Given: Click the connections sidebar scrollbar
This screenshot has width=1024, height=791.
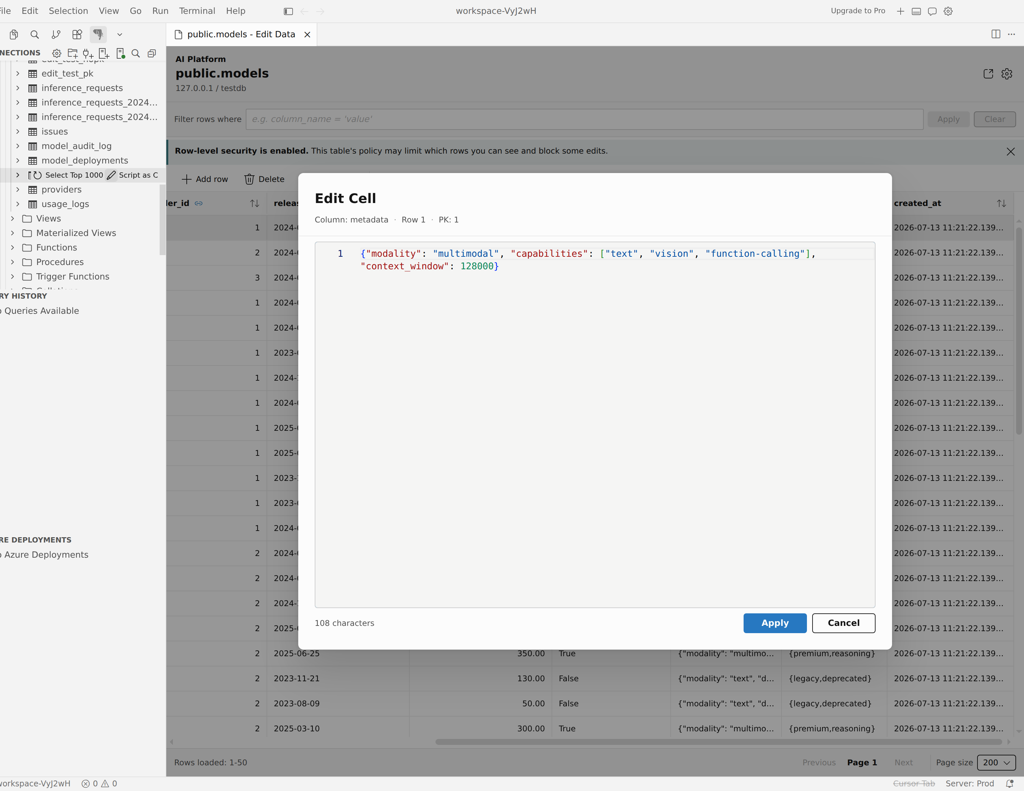Looking at the screenshot, I should click(x=162, y=220).
